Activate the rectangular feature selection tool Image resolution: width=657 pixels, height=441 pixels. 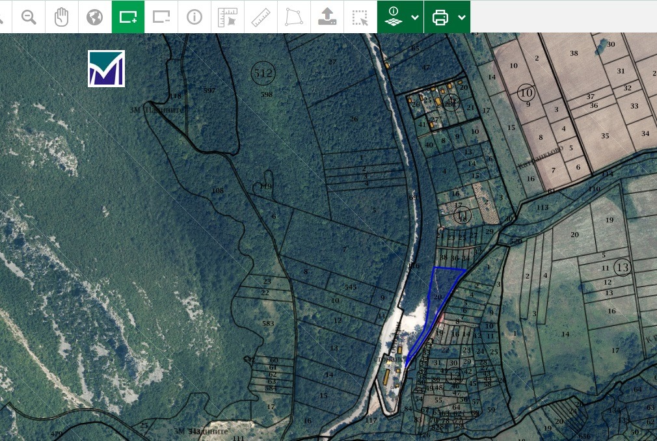pos(360,17)
